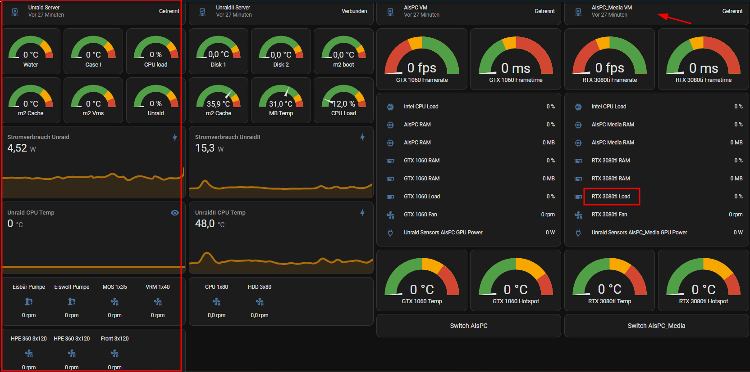Click the UnraidII CPU Temp graph

click(281, 262)
